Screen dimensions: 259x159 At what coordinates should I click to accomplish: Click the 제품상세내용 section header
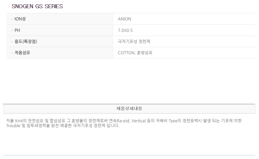[x=129, y=109]
